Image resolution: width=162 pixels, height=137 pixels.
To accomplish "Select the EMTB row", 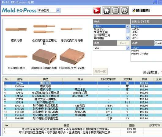I will (x=83, y=90).
